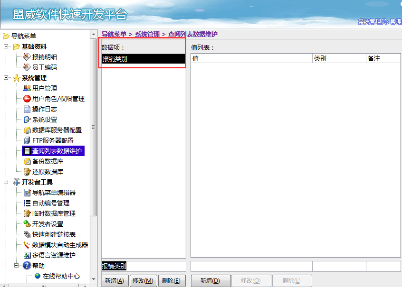402x287 pixels.
Task: Select 系统设置 in the navigation tree
Action: (45, 120)
